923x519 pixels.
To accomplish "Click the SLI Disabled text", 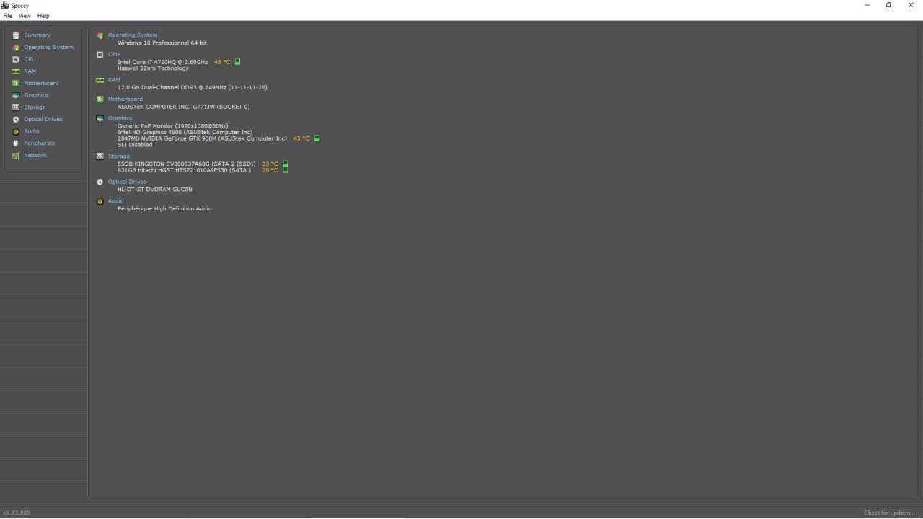I will click(135, 145).
